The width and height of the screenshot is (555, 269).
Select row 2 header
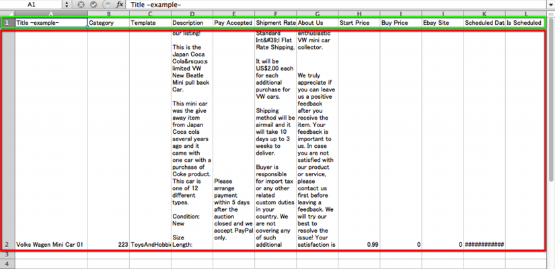(x=7, y=245)
